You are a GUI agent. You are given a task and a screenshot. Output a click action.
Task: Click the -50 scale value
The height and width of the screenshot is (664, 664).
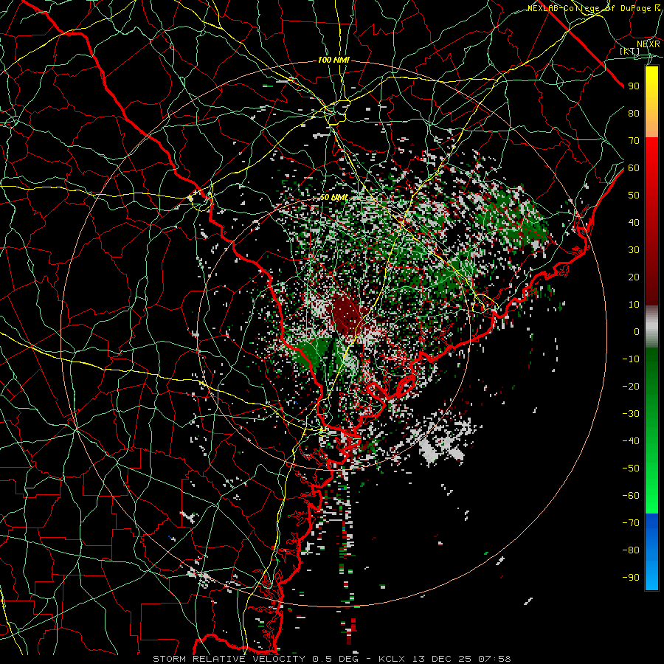[x=631, y=468]
